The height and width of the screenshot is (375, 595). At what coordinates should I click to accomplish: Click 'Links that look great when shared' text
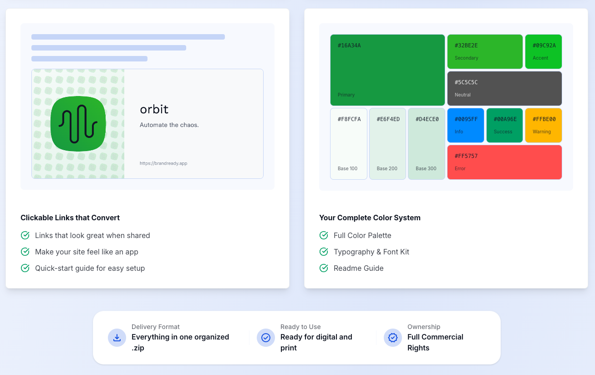[x=92, y=235]
